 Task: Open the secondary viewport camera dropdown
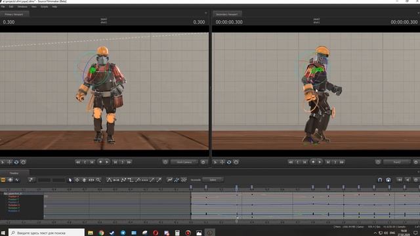(x=397, y=162)
